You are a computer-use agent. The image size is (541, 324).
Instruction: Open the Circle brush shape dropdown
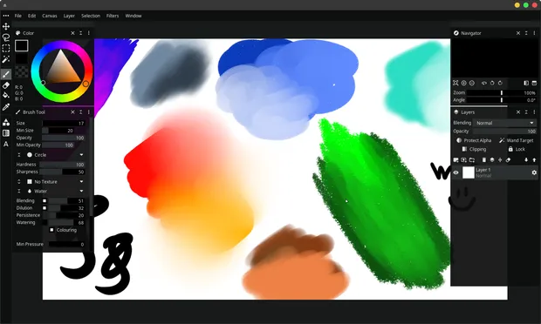point(55,155)
